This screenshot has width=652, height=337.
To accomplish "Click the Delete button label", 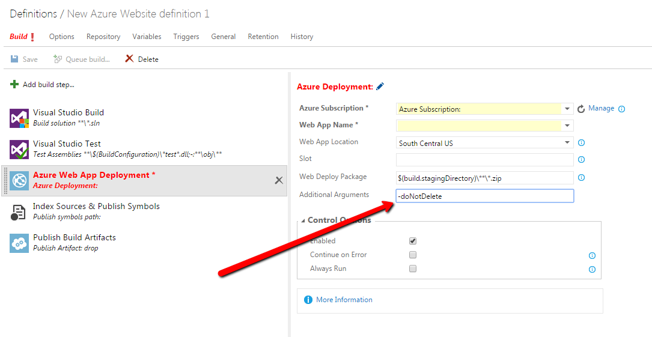I will tap(148, 59).
